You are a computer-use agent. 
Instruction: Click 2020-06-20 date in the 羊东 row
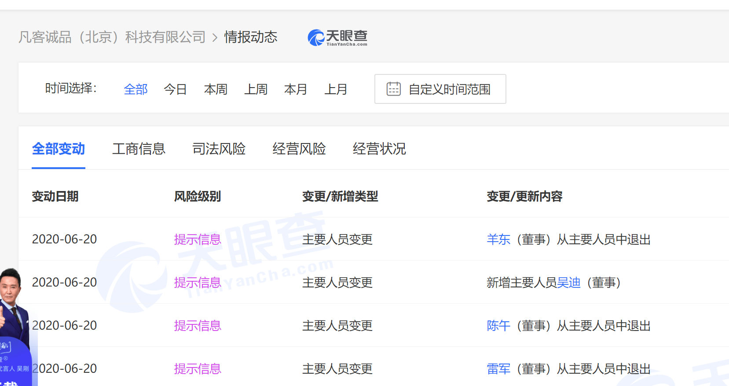[64, 239]
